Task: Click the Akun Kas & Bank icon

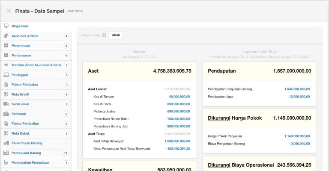Action: pos(6,36)
